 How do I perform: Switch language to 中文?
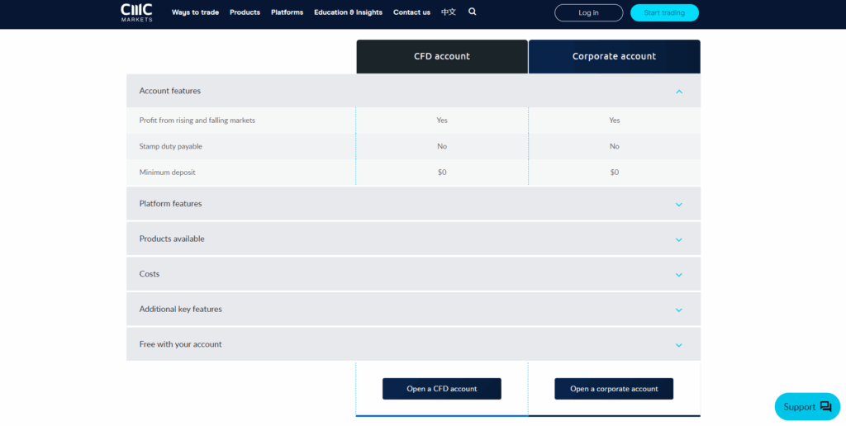(449, 12)
